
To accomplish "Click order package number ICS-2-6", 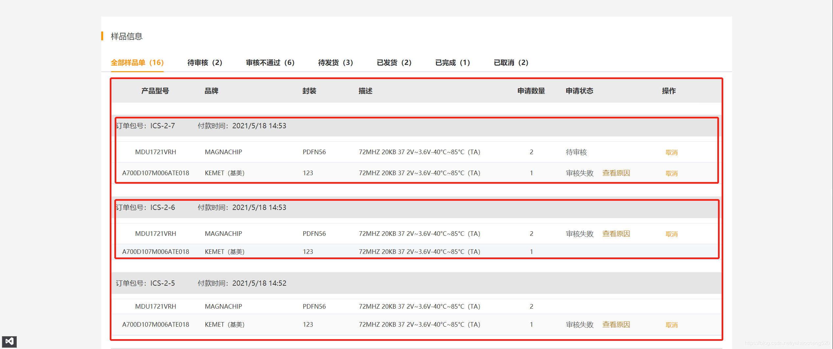I will tap(163, 207).
